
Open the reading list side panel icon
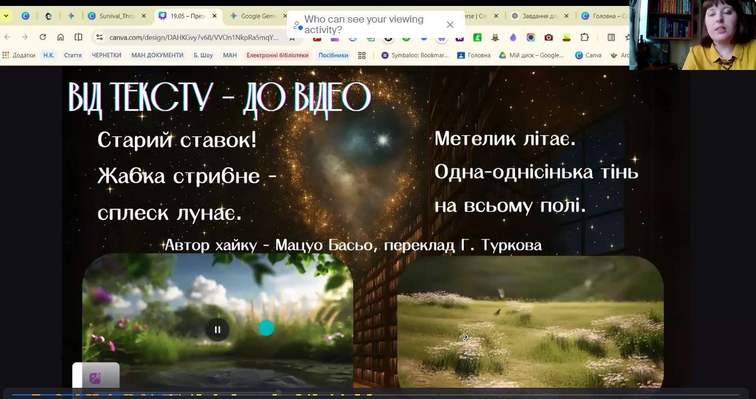click(x=611, y=37)
